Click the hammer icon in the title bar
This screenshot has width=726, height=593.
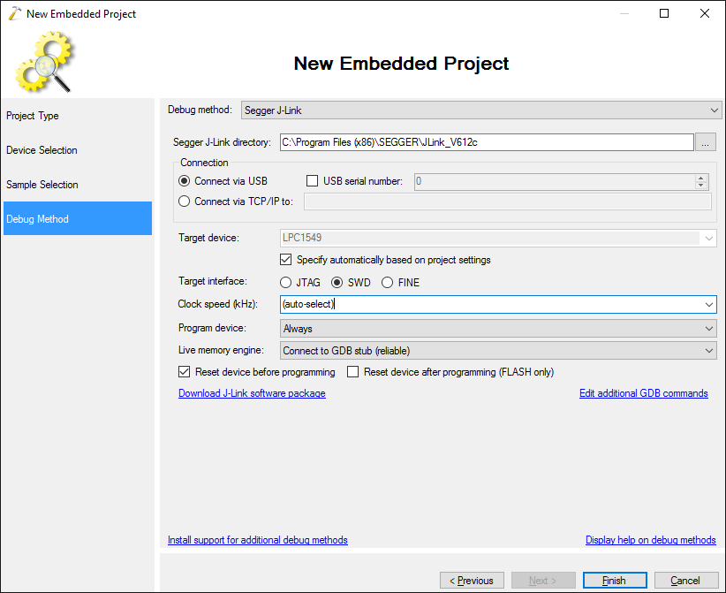tap(15, 13)
